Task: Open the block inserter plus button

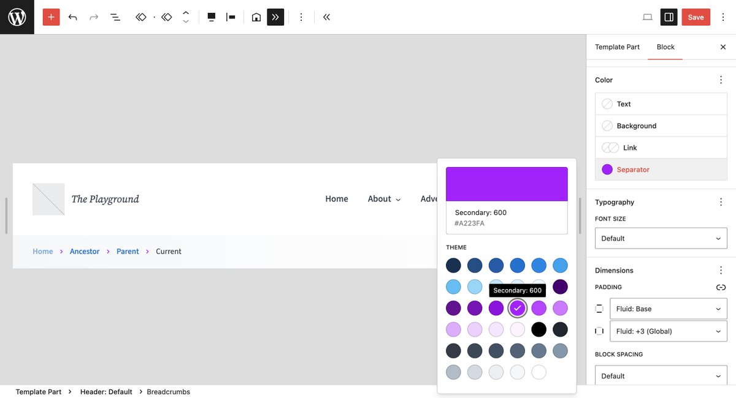Action: (51, 17)
